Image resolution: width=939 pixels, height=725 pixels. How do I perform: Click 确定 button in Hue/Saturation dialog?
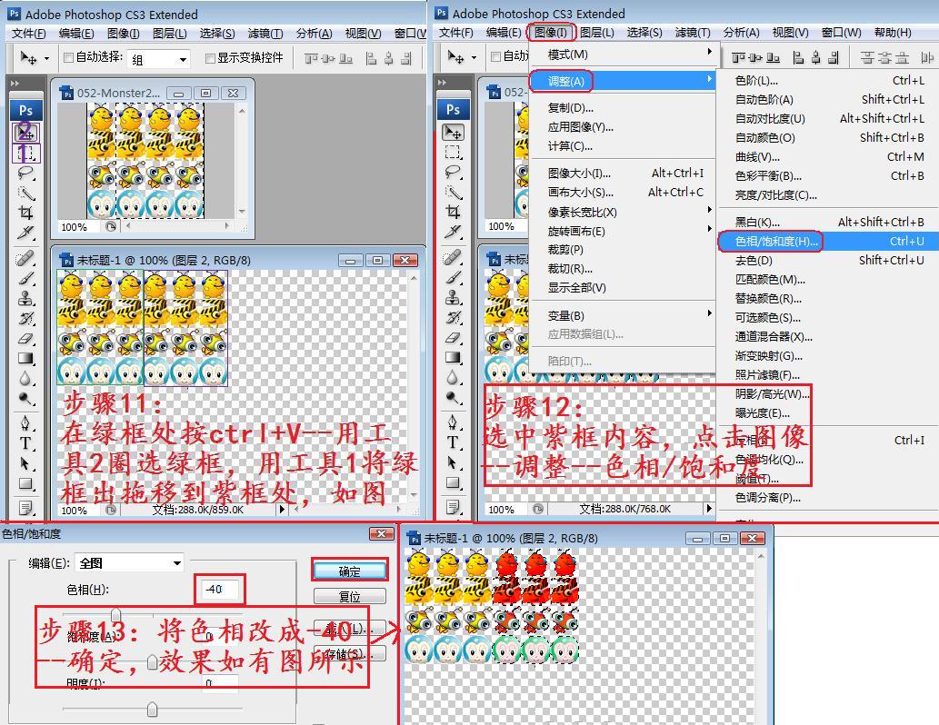(x=350, y=571)
